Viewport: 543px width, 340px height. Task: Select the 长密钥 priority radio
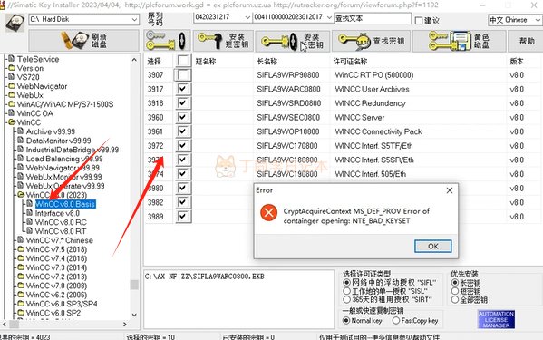[x=455, y=283]
